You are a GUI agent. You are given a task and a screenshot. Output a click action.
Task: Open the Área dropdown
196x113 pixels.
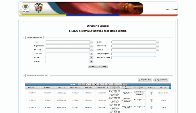[x=92, y=42]
